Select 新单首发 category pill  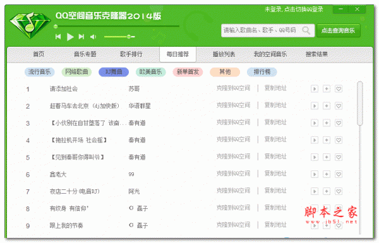pyautogui.click(x=188, y=72)
